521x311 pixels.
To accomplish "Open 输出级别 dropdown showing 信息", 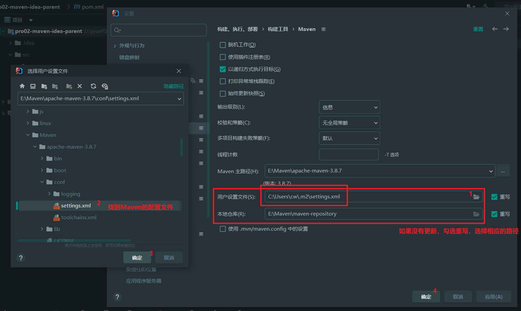I will (349, 107).
